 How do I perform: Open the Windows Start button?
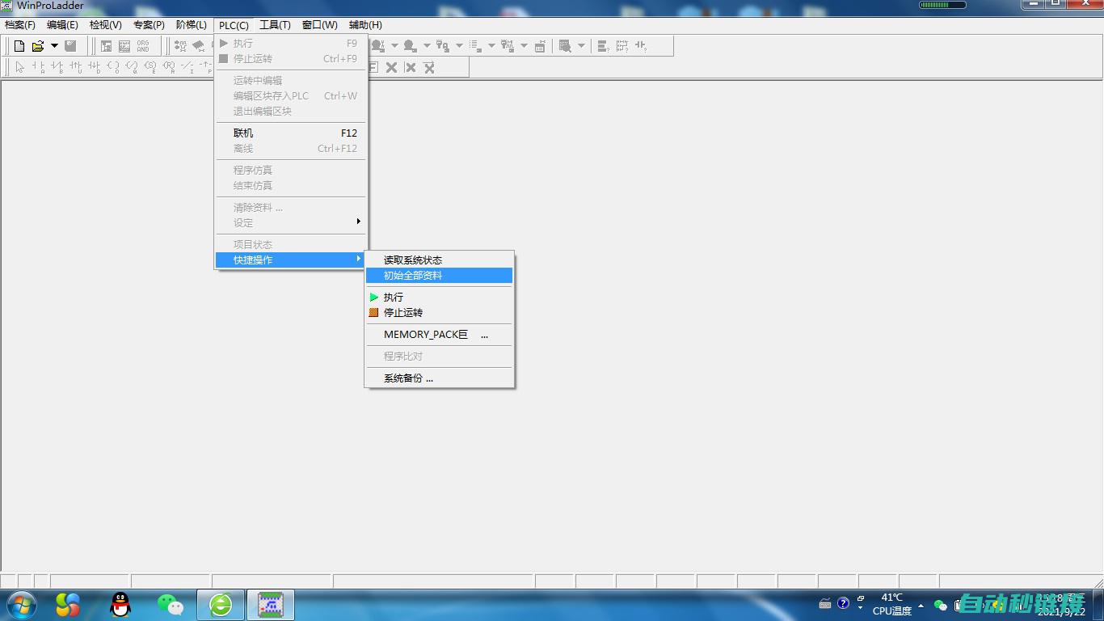21,604
